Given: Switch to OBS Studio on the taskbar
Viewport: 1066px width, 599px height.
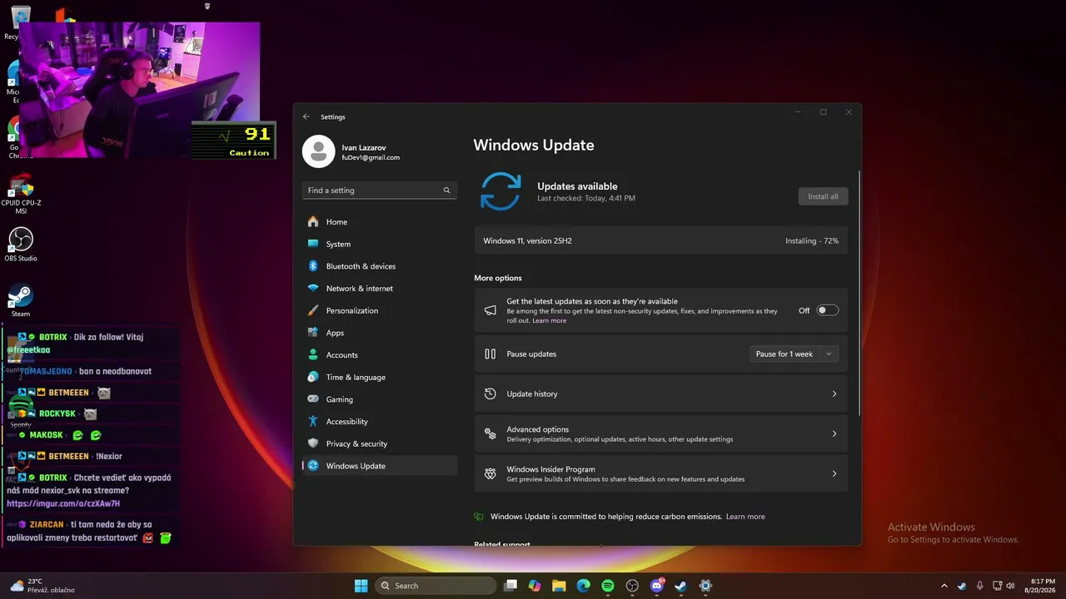Looking at the screenshot, I should tap(632, 586).
